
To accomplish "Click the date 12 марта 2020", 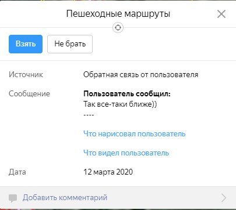I will click(108, 172).
